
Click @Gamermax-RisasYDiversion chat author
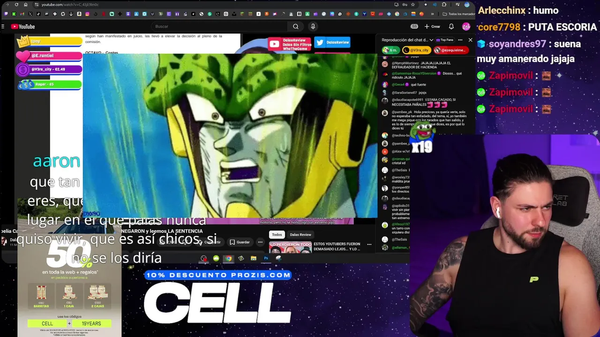(x=414, y=73)
